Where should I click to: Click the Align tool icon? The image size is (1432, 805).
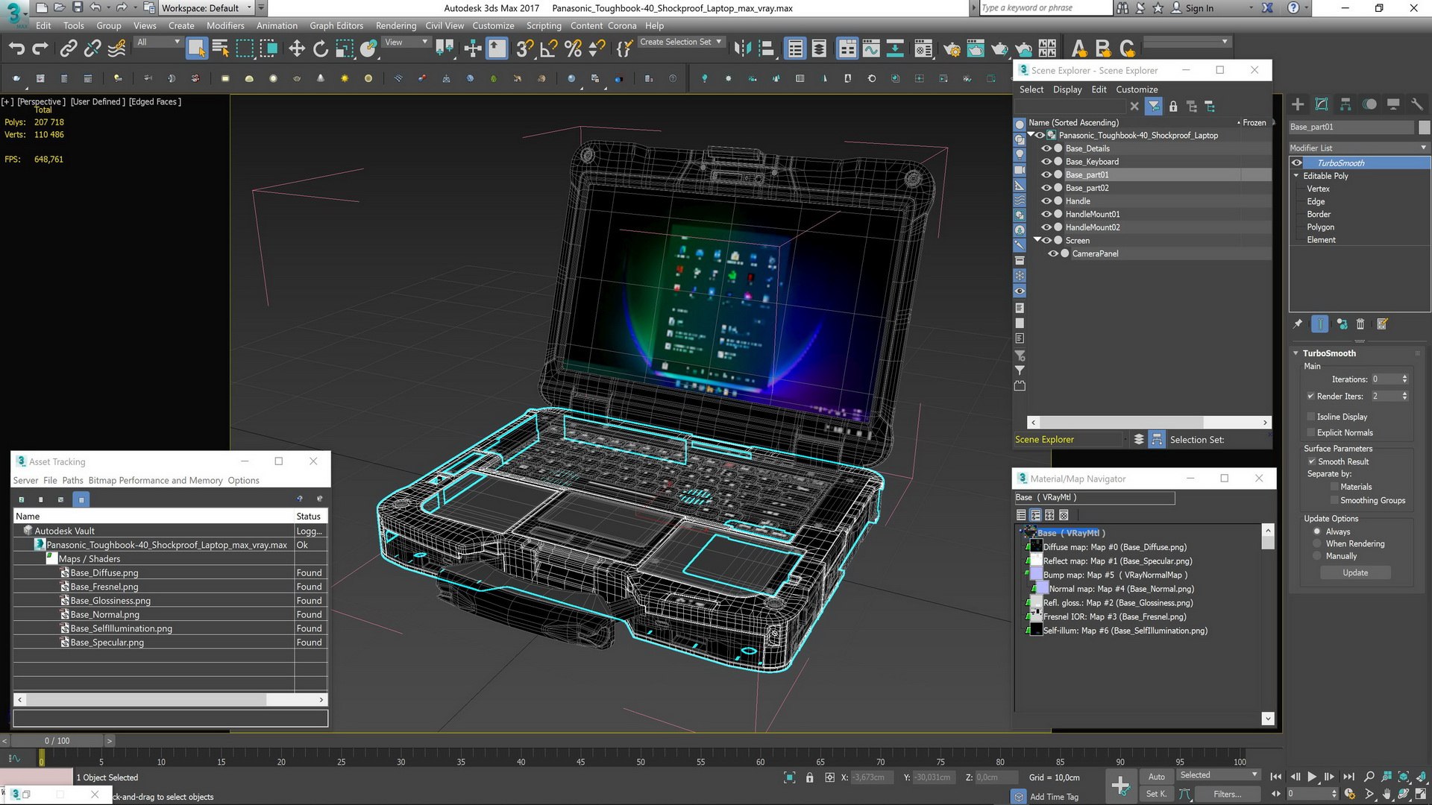[766, 49]
